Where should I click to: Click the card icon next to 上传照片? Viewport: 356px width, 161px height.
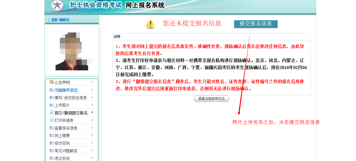coord(51,105)
